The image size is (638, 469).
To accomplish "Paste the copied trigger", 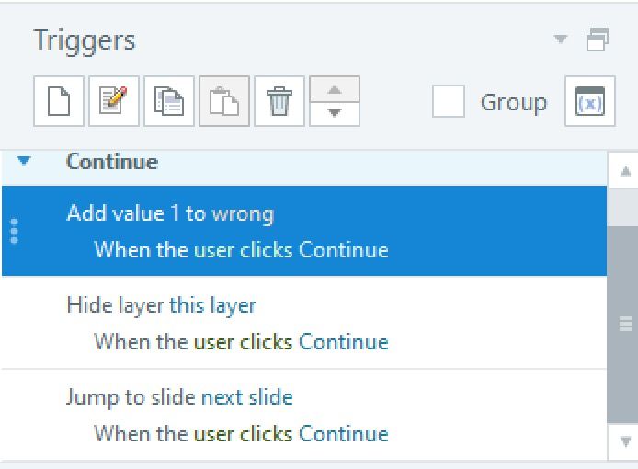I will [x=224, y=101].
